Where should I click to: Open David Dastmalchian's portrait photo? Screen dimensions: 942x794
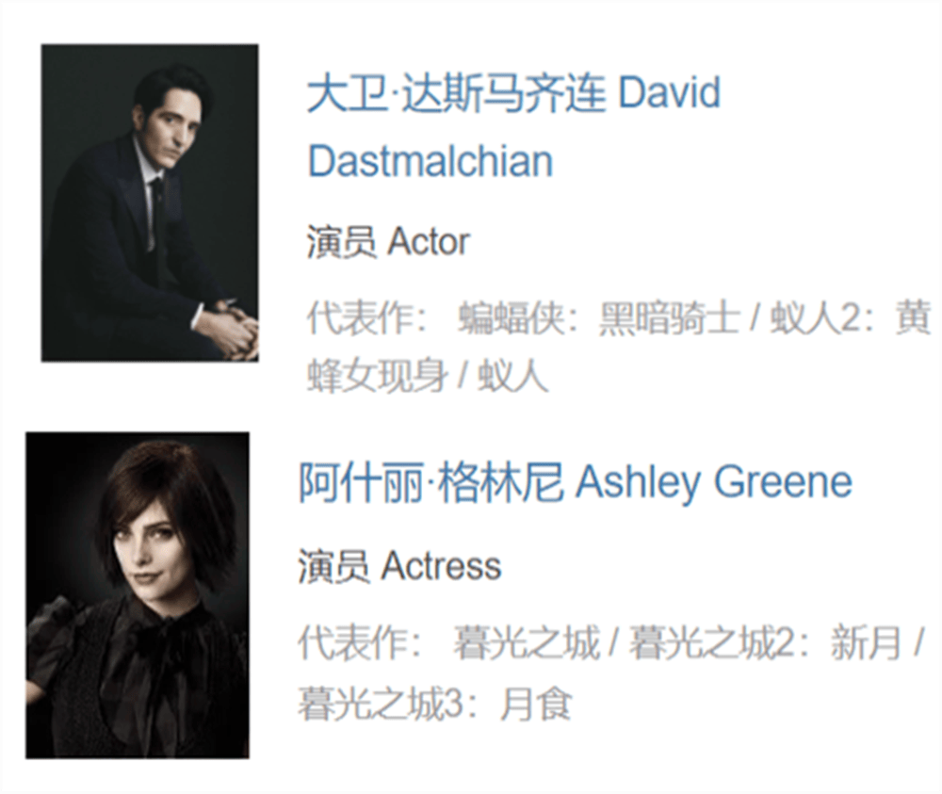pos(150,203)
